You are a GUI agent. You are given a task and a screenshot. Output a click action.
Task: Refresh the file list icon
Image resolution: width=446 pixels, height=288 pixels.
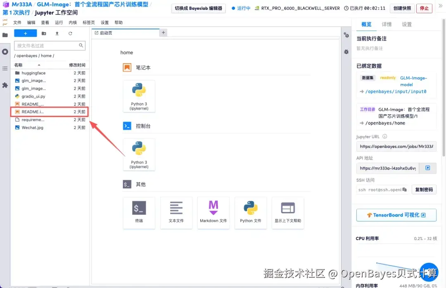tap(70, 33)
